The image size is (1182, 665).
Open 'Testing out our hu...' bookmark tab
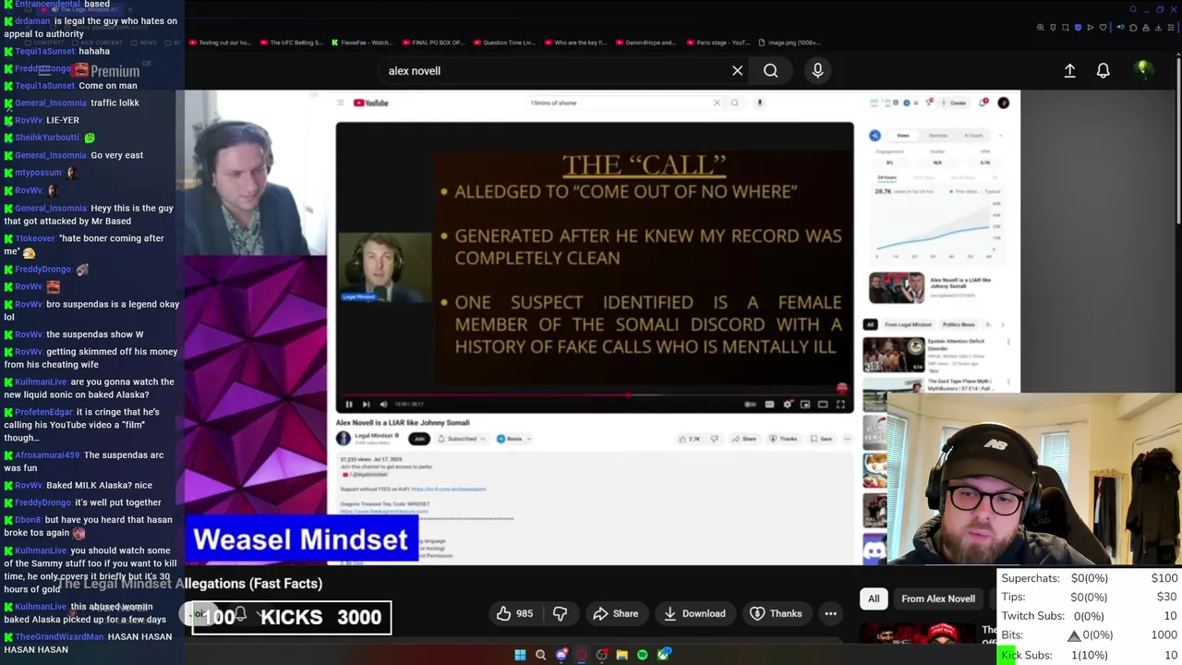pyautogui.click(x=220, y=42)
